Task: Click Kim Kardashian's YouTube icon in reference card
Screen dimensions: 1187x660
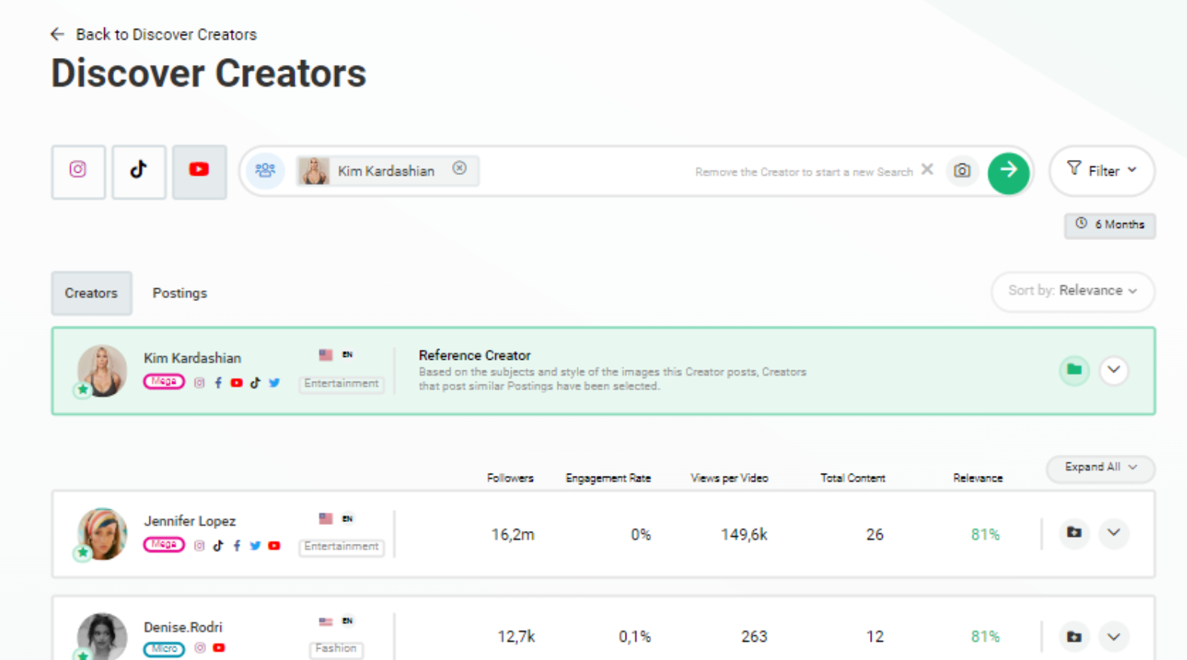Action: (236, 382)
